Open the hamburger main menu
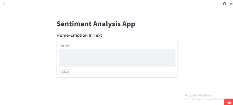The width and height of the screenshot is (233, 105). pyautogui.click(x=231, y=4)
